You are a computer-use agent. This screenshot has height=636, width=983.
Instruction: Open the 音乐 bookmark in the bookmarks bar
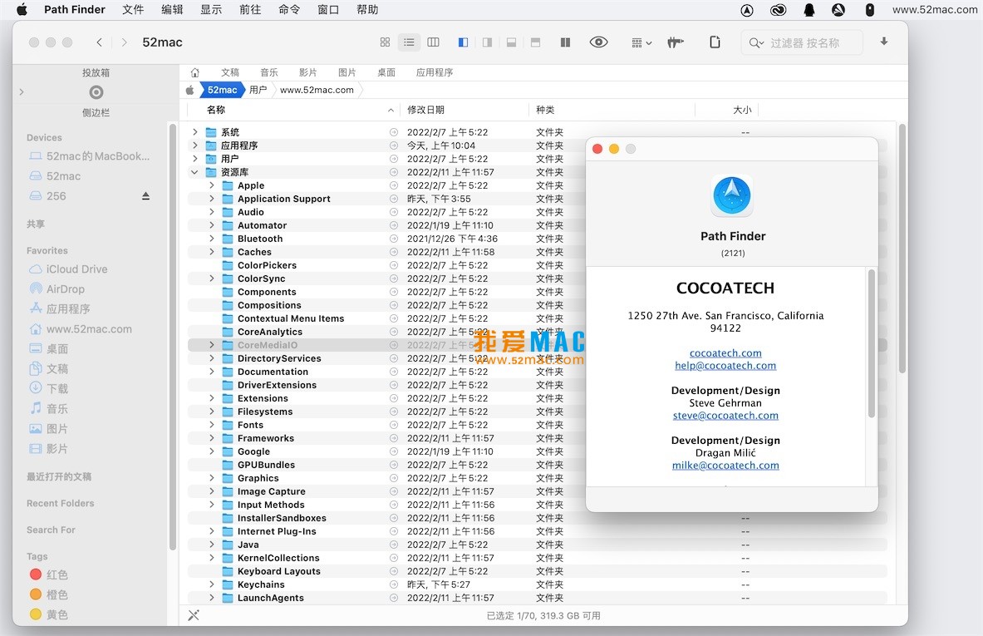tap(269, 72)
